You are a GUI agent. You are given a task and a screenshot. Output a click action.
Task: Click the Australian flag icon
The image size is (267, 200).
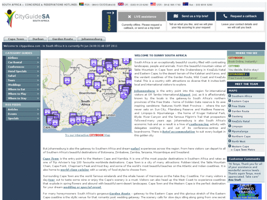pos(185,4)
